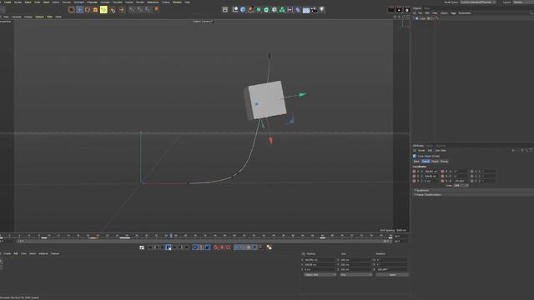Image resolution: width=534 pixels, height=300 pixels.
Task: Click the Keyframe Selection red icon
Action: click(x=228, y=247)
